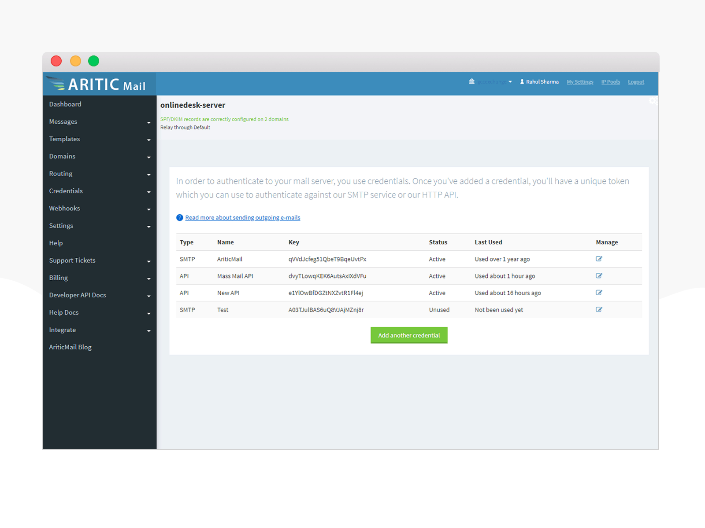Click Add another credential button
The width and height of the screenshot is (705, 528).
(x=409, y=335)
